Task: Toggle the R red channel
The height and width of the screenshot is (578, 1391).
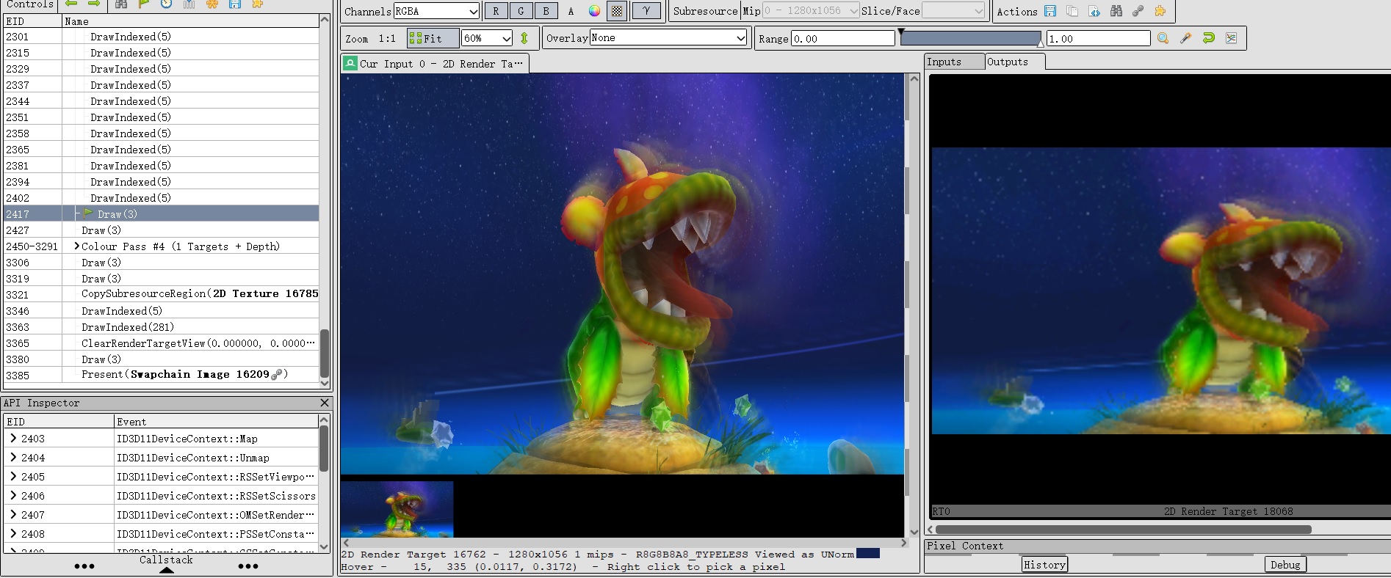Action: (496, 11)
